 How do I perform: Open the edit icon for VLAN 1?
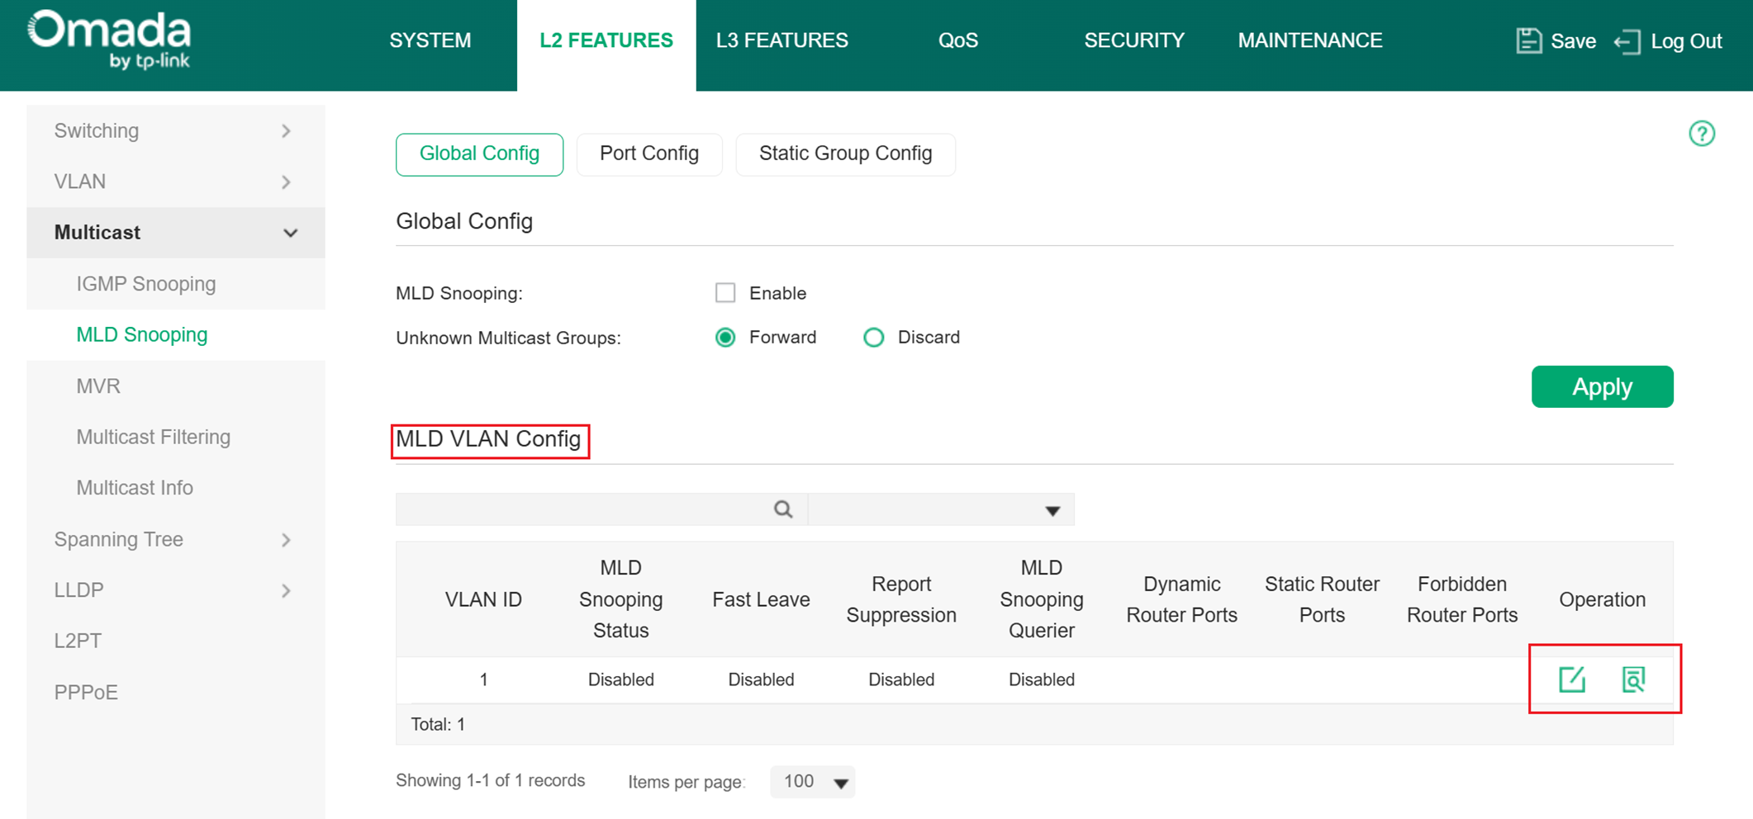1571,679
